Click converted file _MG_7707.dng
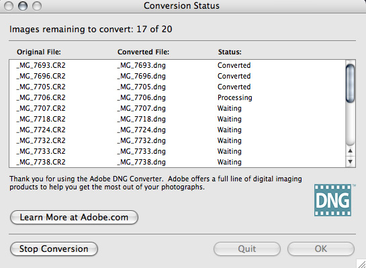Viewport: 366px width, 268px height. coord(142,108)
